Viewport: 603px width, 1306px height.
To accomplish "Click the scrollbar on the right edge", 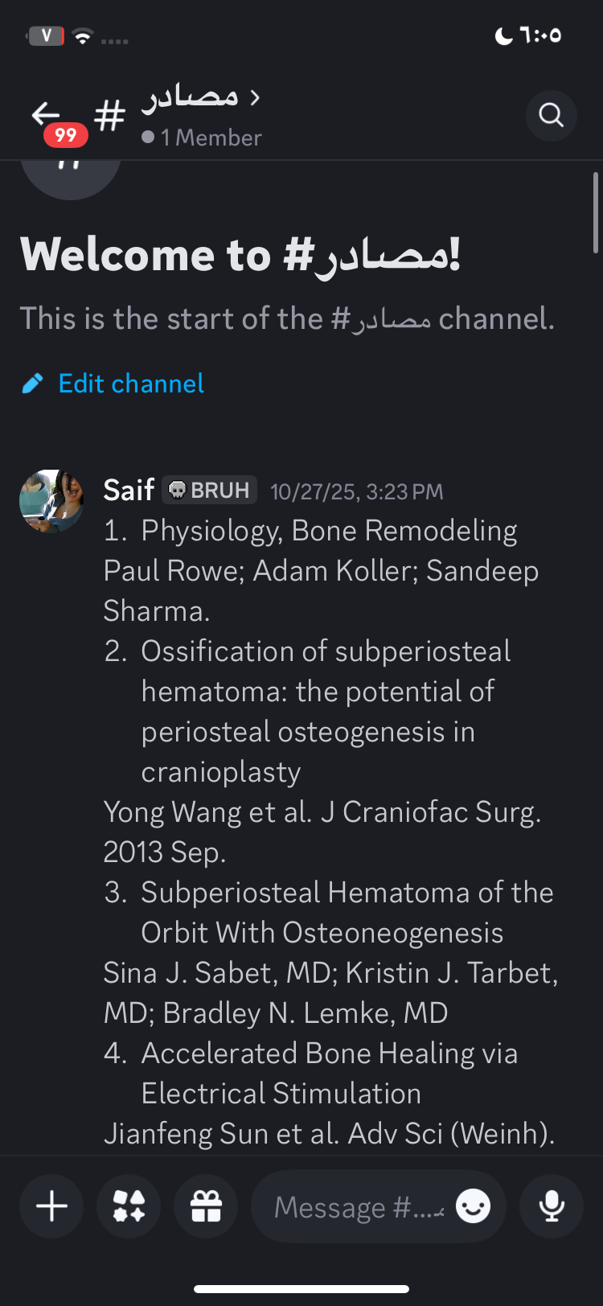I will coord(595,213).
